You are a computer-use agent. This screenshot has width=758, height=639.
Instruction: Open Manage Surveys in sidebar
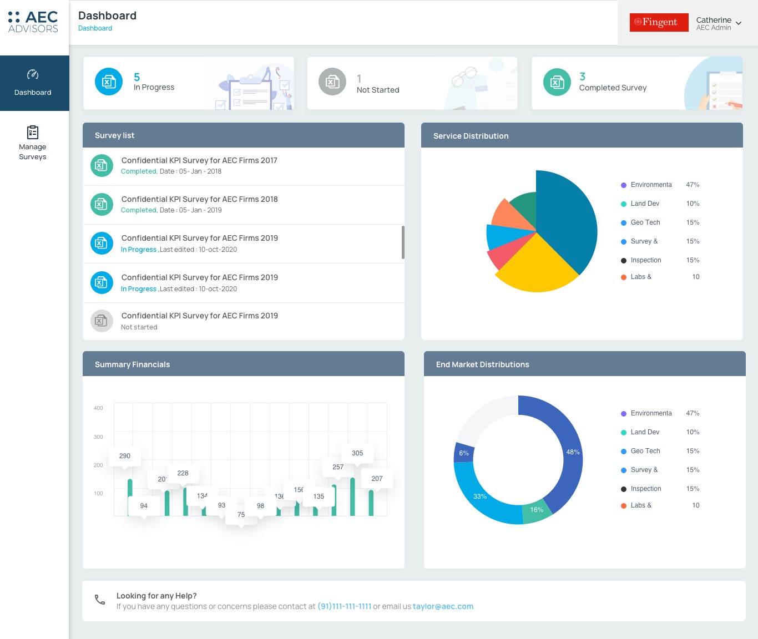[x=33, y=143]
